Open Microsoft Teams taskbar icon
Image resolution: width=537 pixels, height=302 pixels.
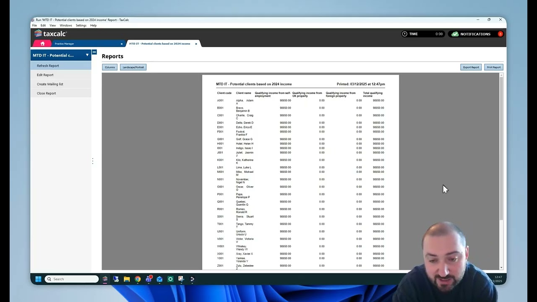(x=149, y=279)
